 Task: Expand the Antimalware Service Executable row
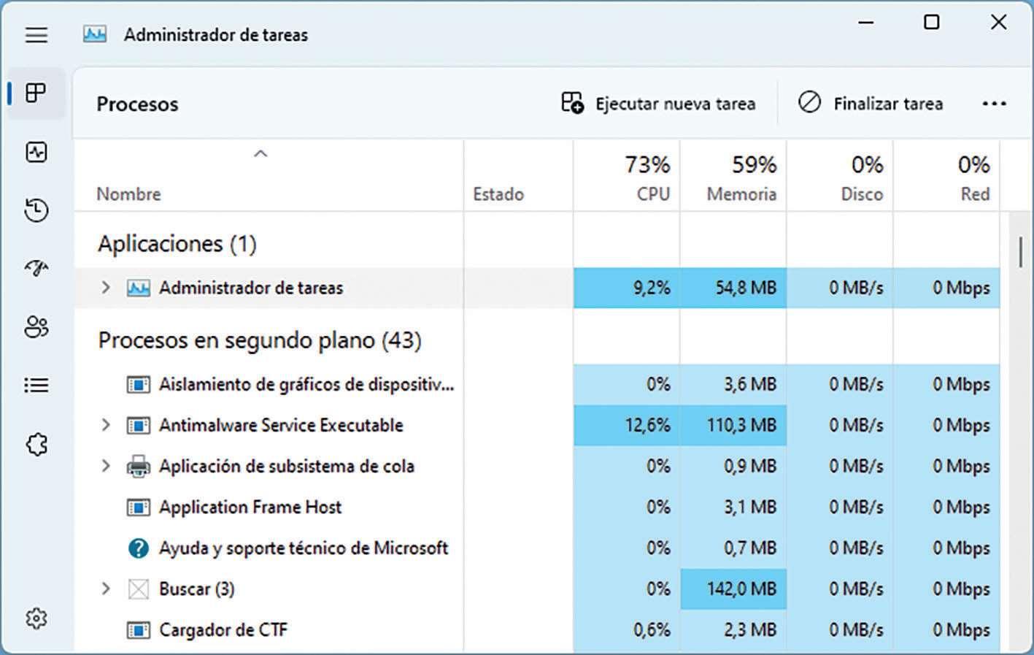point(106,425)
